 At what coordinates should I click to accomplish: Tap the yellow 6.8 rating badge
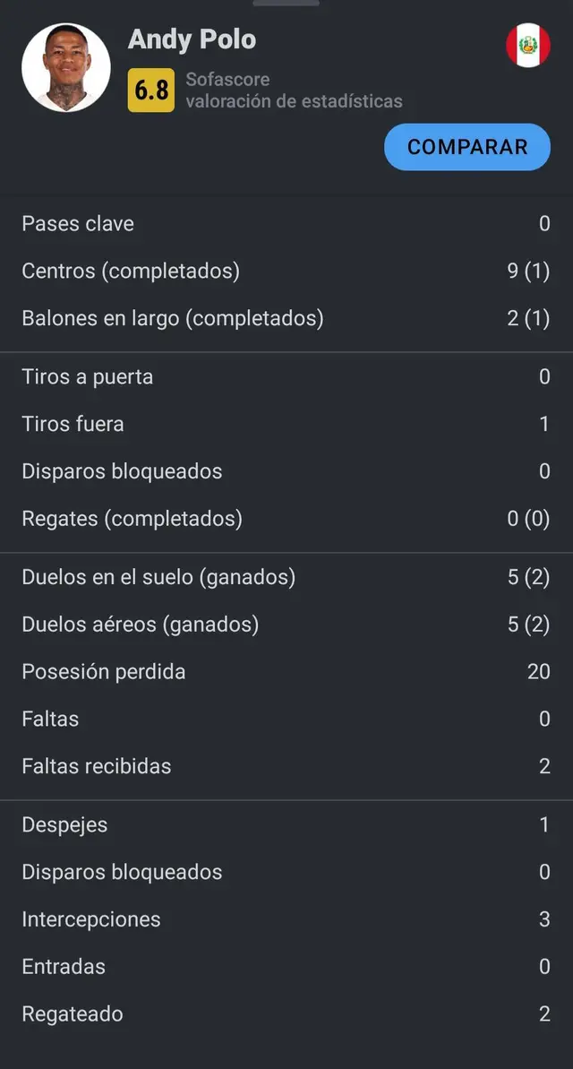pos(150,90)
